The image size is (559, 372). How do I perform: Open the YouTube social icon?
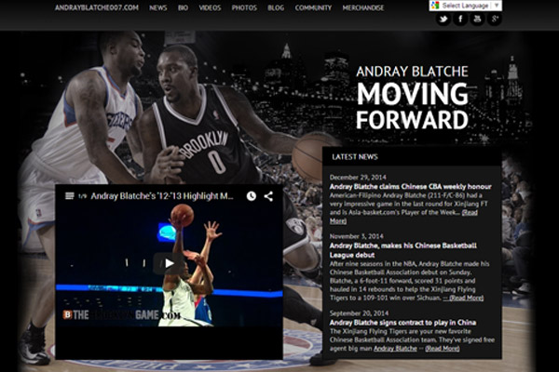tap(477, 19)
